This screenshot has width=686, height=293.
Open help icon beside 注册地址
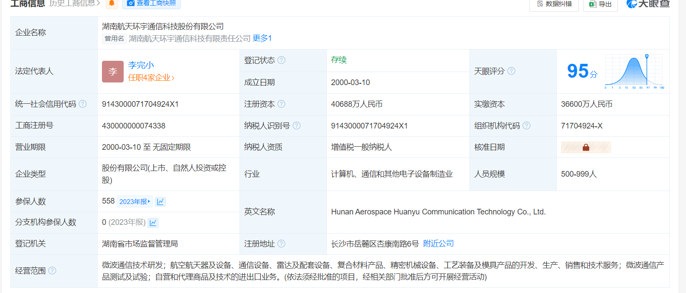[x=282, y=244]
